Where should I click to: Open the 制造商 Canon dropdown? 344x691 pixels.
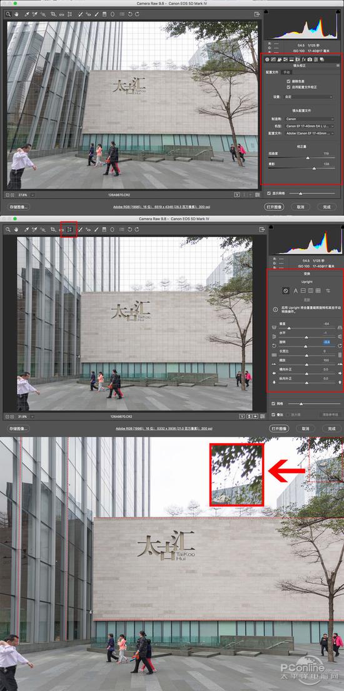click(310, 119)
